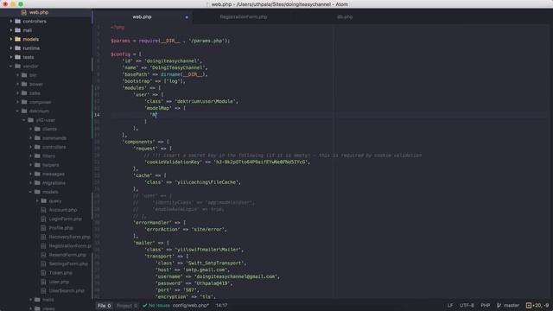The image size is (553, 311).
Task: Show File linter issues in status bar
Action: tap(104, 306)
